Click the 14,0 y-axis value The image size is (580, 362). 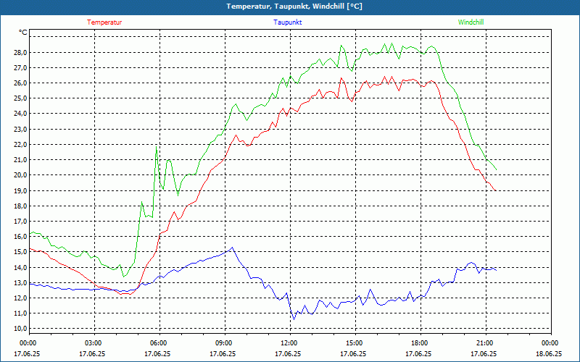pos(21,267)
